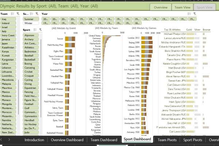Choose Ice Hockey in the Sport slicer

[31, 124]
